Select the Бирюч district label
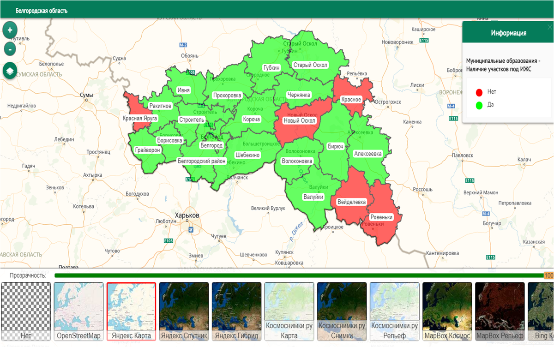This screenshot has width=554, height=347. click(336, 146)
